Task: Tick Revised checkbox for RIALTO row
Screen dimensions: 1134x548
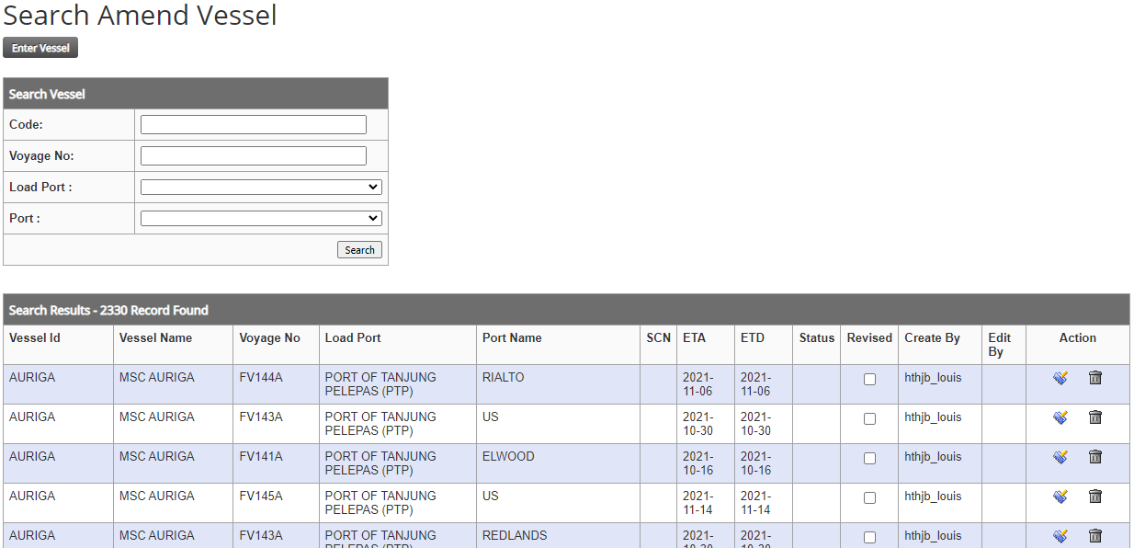Action: (x=869, y=380)
